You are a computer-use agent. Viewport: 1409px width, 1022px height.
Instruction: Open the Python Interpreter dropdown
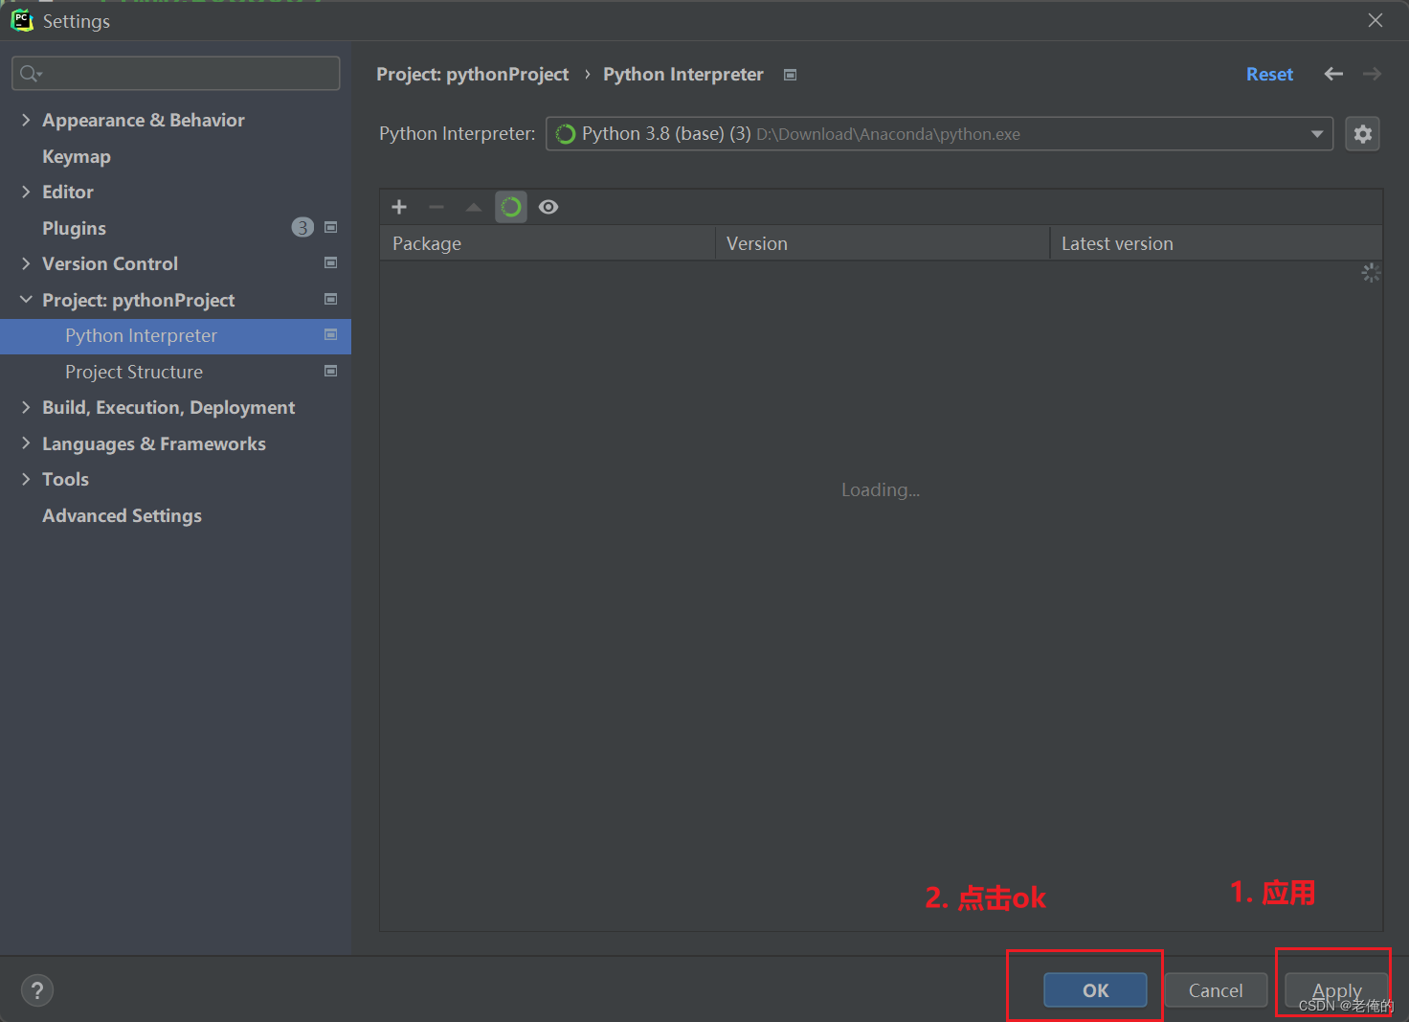click(939, 134)
